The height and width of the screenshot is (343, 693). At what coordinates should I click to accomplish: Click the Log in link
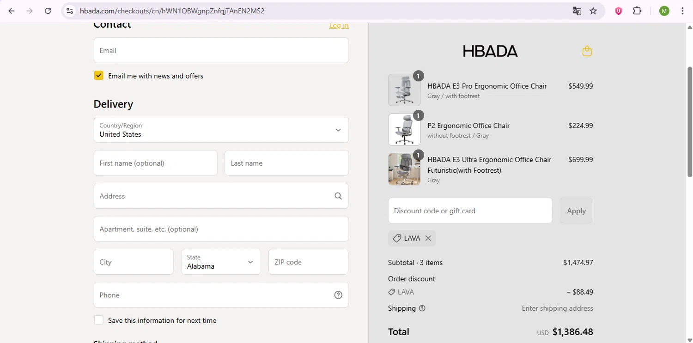click(339, 25)
